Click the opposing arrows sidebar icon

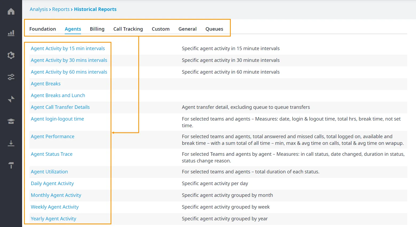tap(11, 99)
